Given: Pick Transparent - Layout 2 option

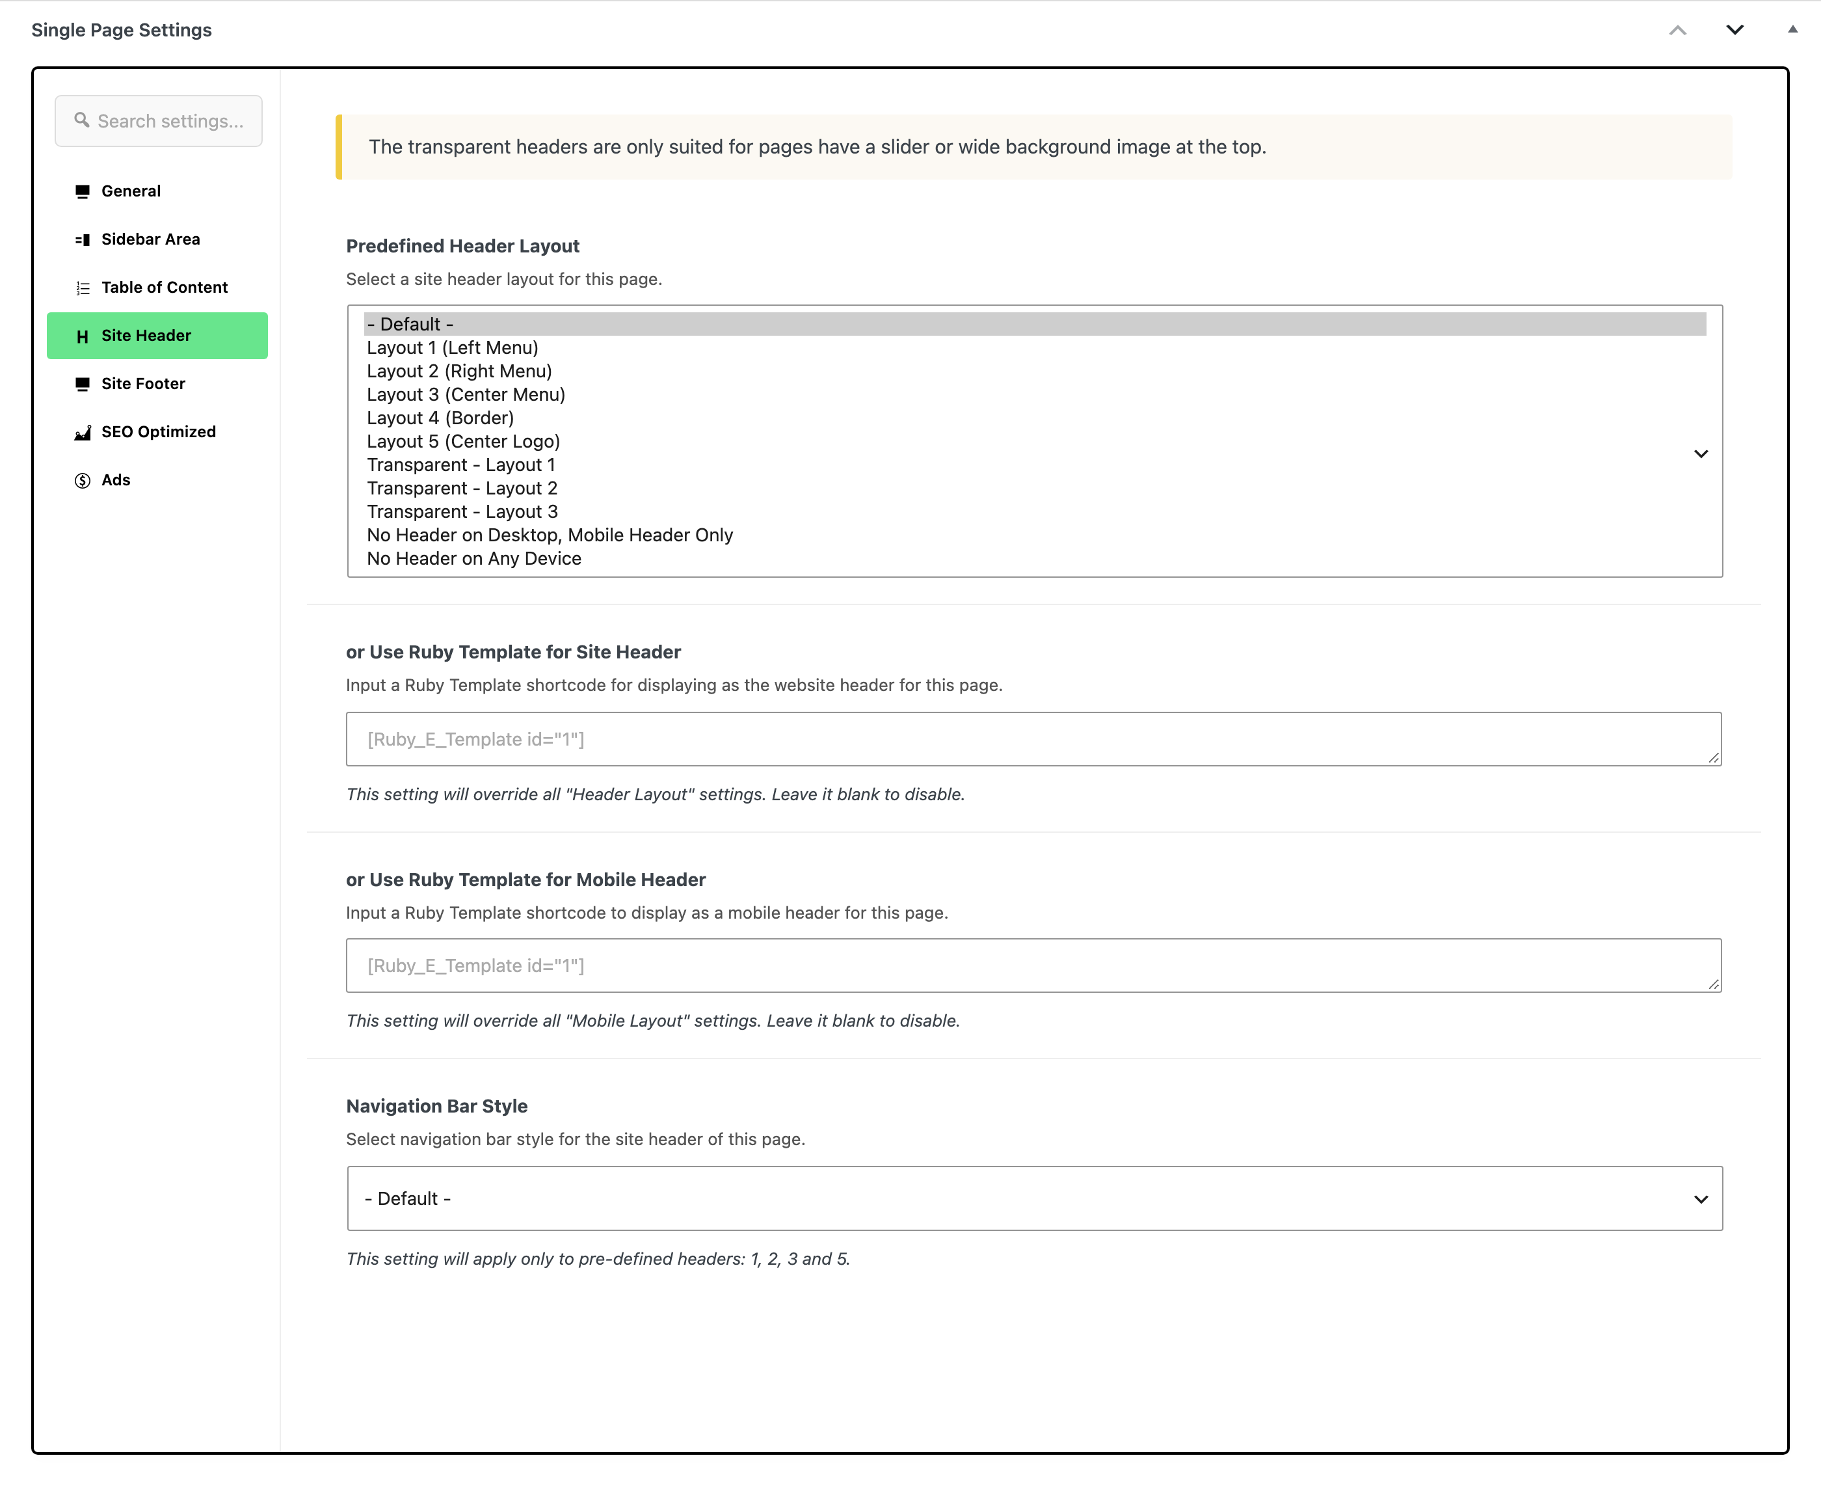Looking at the screenshot, I should 1035,488.
